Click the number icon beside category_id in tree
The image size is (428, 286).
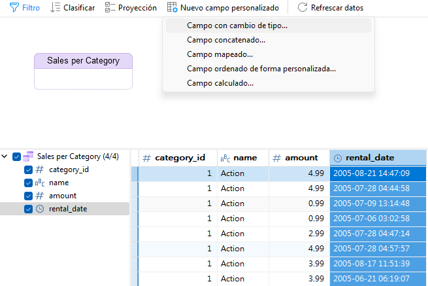coord(40,170)
